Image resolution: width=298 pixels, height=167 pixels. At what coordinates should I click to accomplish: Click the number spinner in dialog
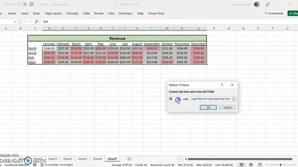point(178,99)
